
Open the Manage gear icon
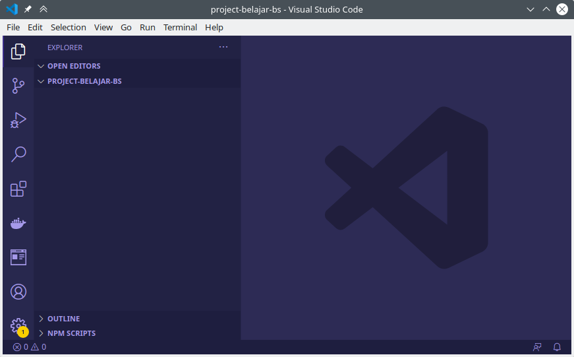[x=18, y=326]
